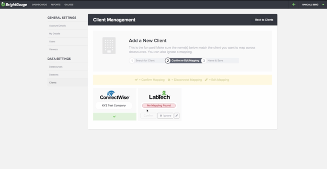This screenshot has height=169, width=327.
Task: Open Account Details settings
Action: 57,26
